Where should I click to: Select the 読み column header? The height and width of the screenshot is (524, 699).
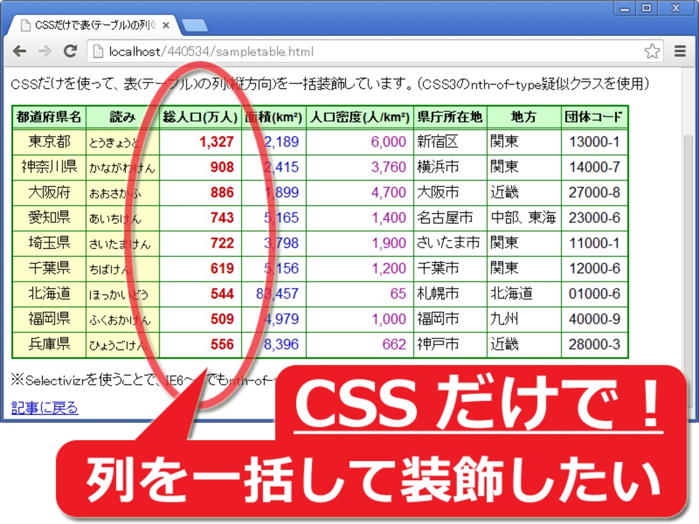click(x=122, y=117)
